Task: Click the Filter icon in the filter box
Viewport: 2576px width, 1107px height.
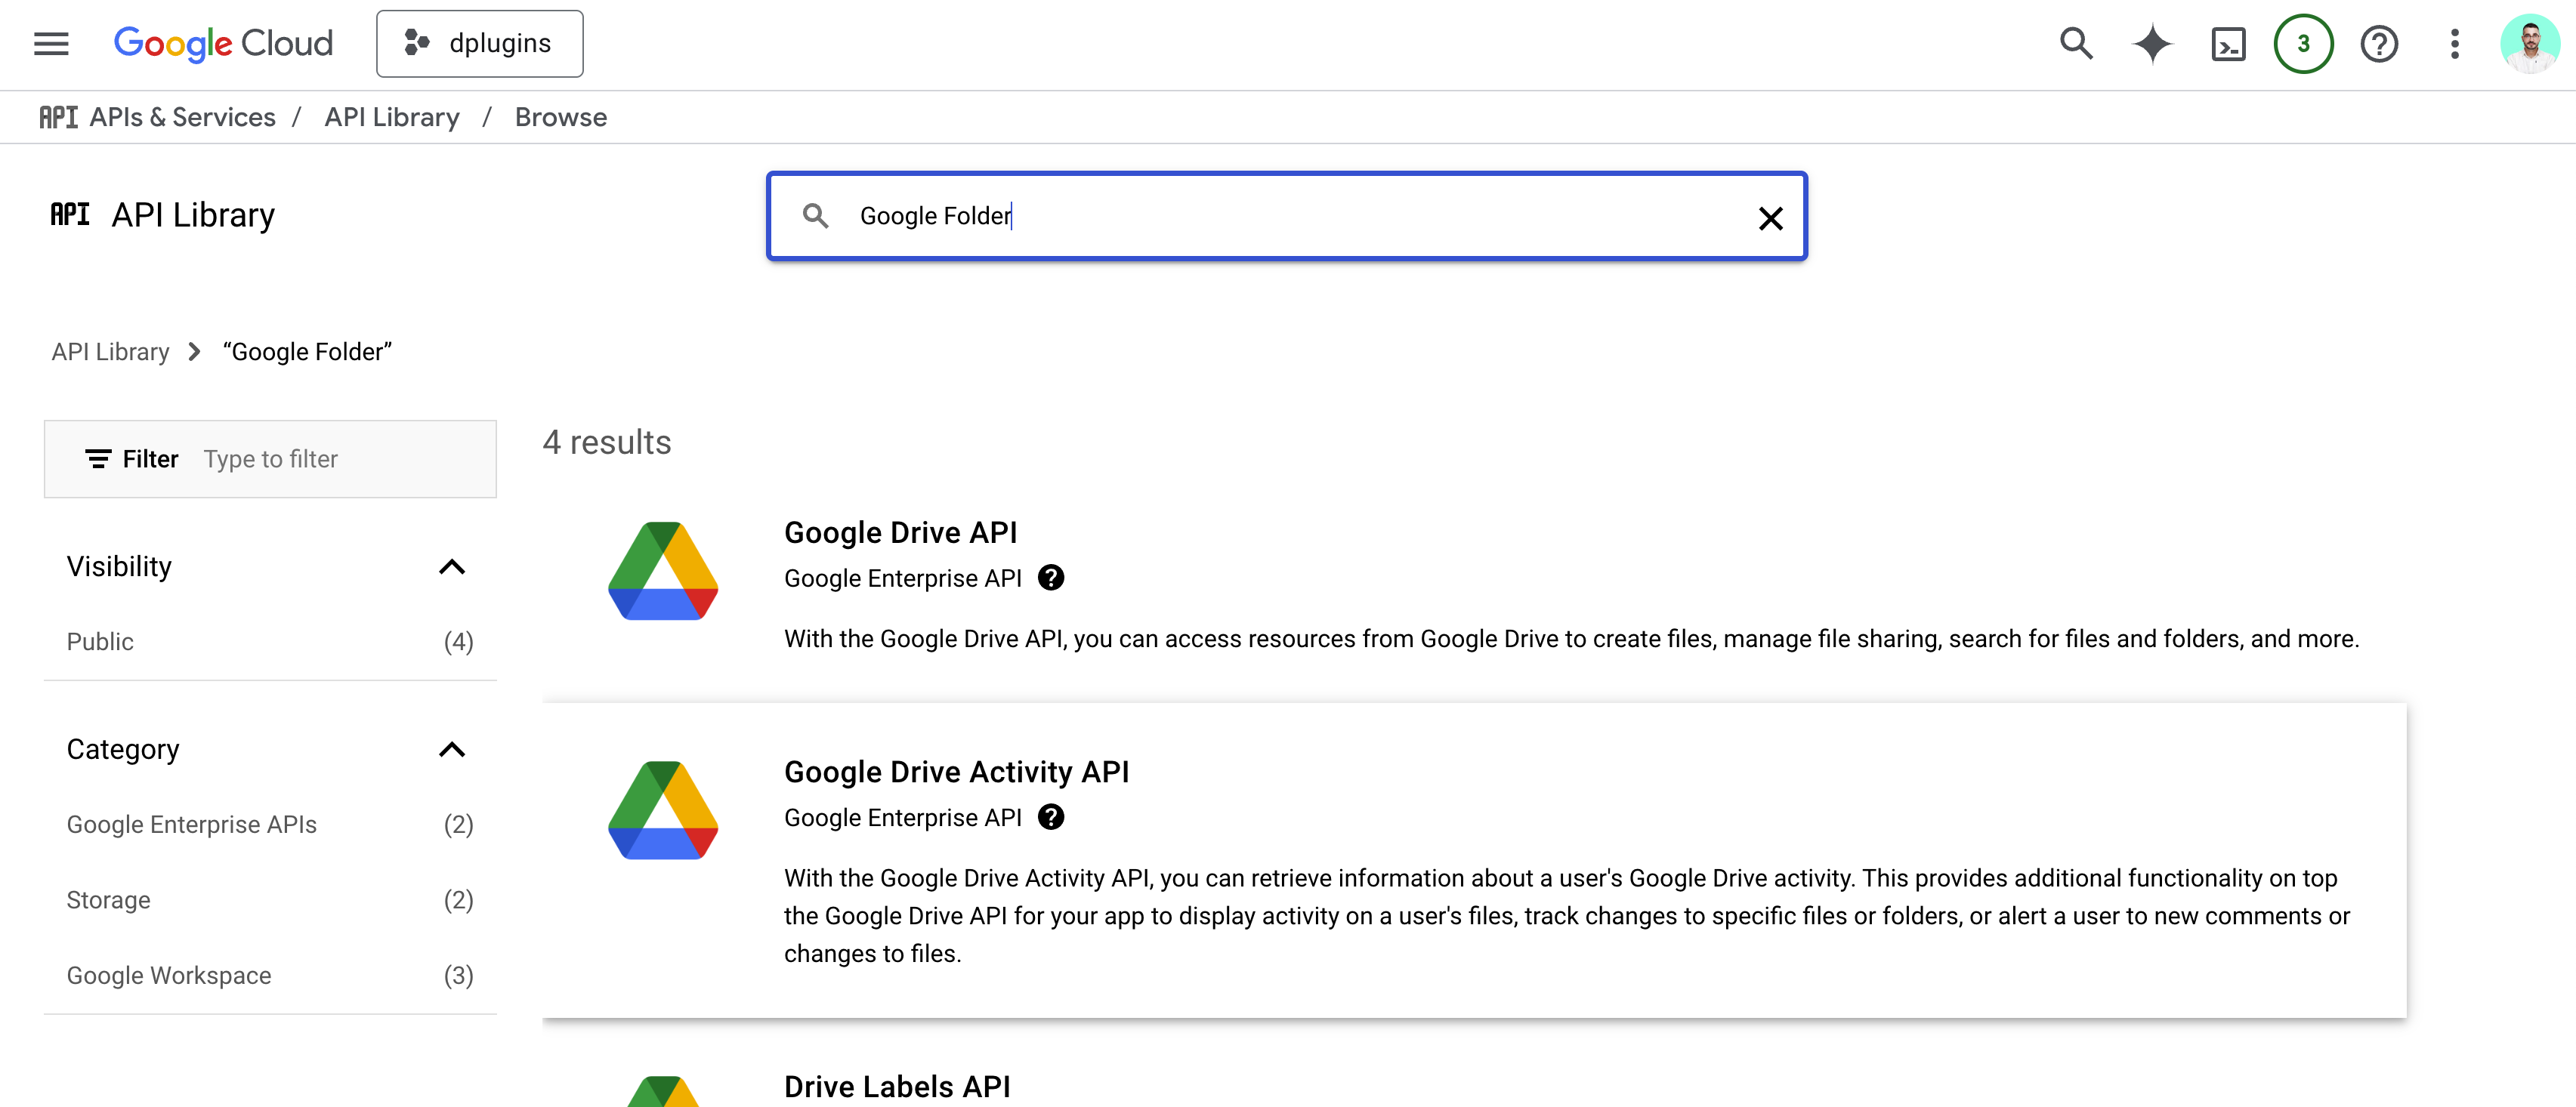Action: point(98,459)
